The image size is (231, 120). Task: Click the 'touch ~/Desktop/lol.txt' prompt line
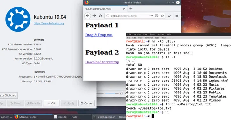(x=168, y=104)
